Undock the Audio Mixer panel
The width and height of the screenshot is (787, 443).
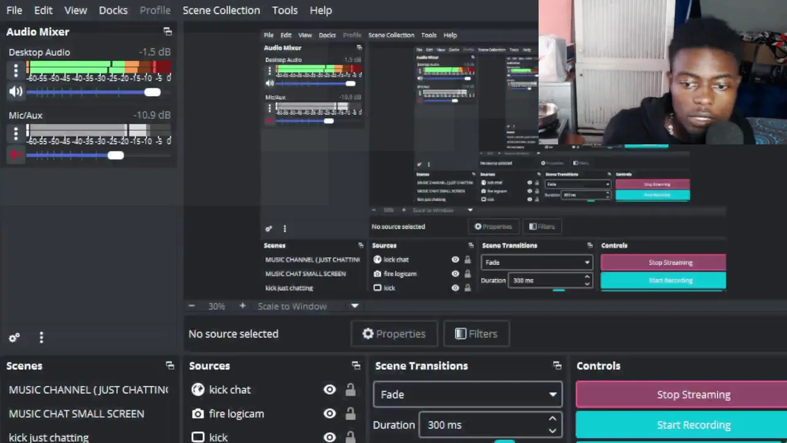pos(167,31)
